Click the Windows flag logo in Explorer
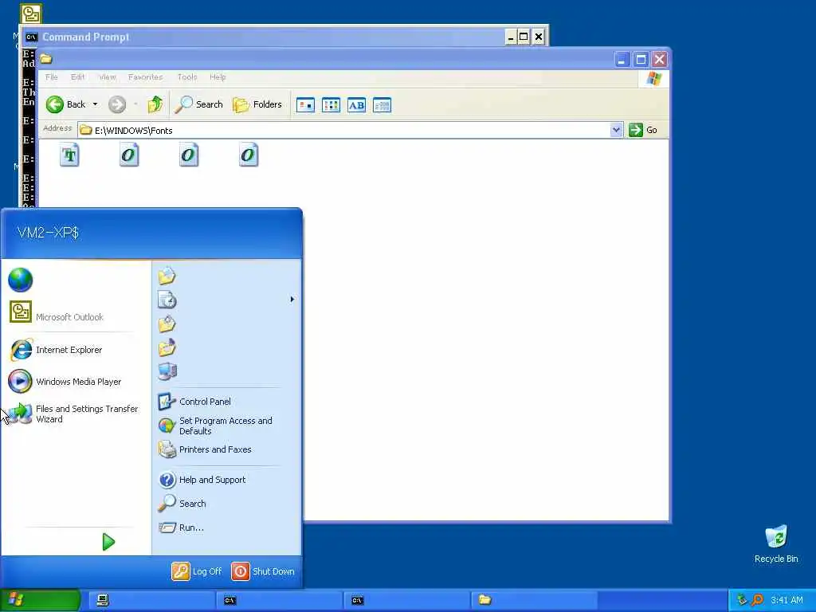This screenshot has width=816, height=612. (x=653, y=79)
